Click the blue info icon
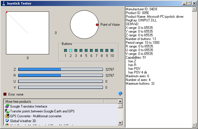Viewport: 198px width, 129px height. [120, 94]
